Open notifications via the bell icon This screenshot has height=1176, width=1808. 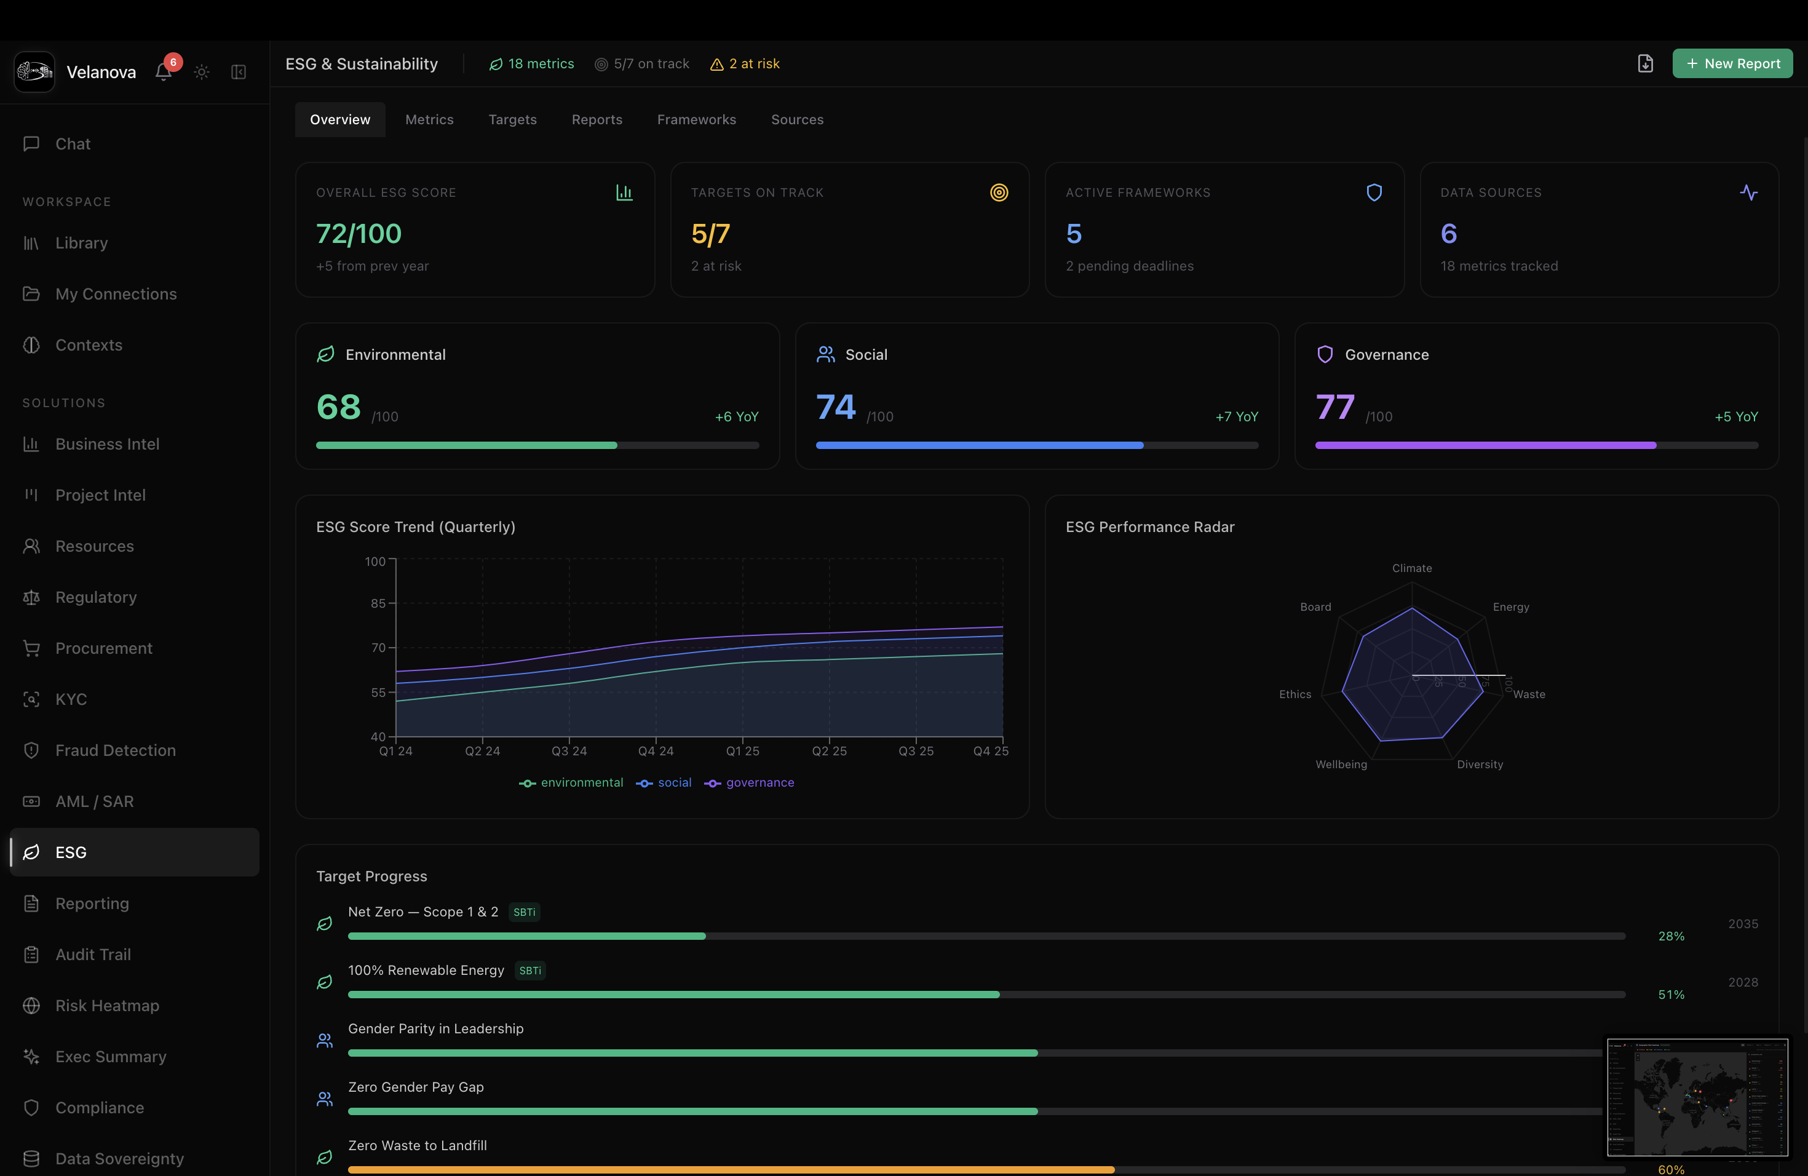coord(164,71)
